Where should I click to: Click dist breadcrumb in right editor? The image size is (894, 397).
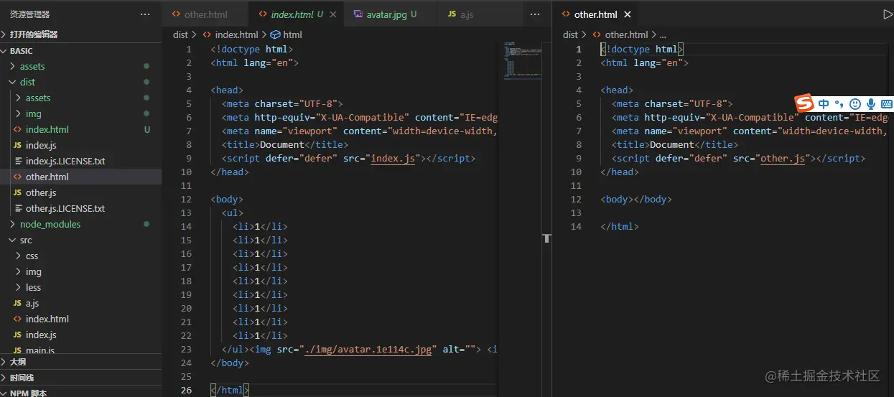(x=570, y=34)
